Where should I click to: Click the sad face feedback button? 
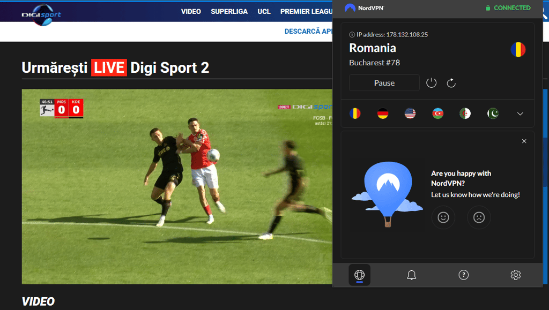click(479, 217)
